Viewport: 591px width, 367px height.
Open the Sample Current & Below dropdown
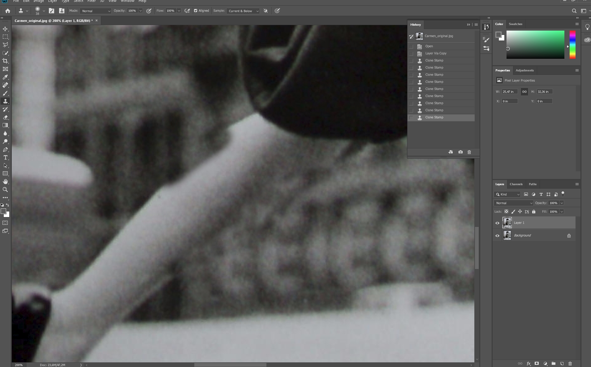243,11
